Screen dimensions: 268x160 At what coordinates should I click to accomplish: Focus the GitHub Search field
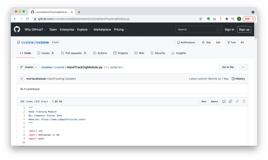[x=198, y=29]
